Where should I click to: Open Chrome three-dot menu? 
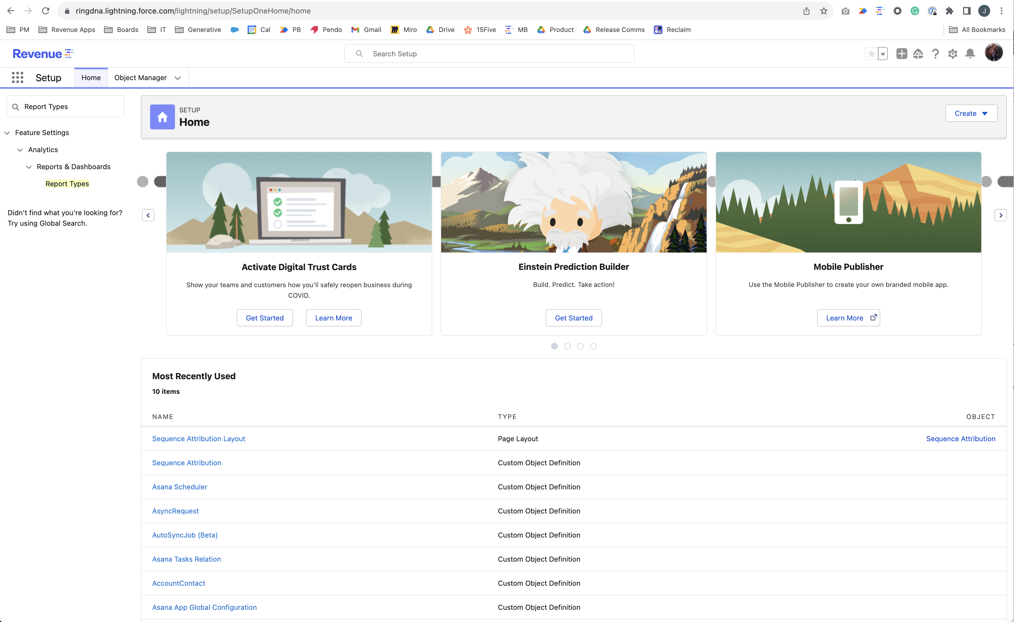tap(1001, 11)
